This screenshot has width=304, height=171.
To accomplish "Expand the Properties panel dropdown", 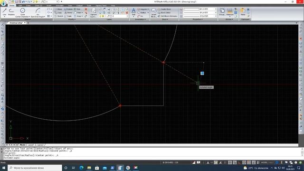I will coord(198,19).
